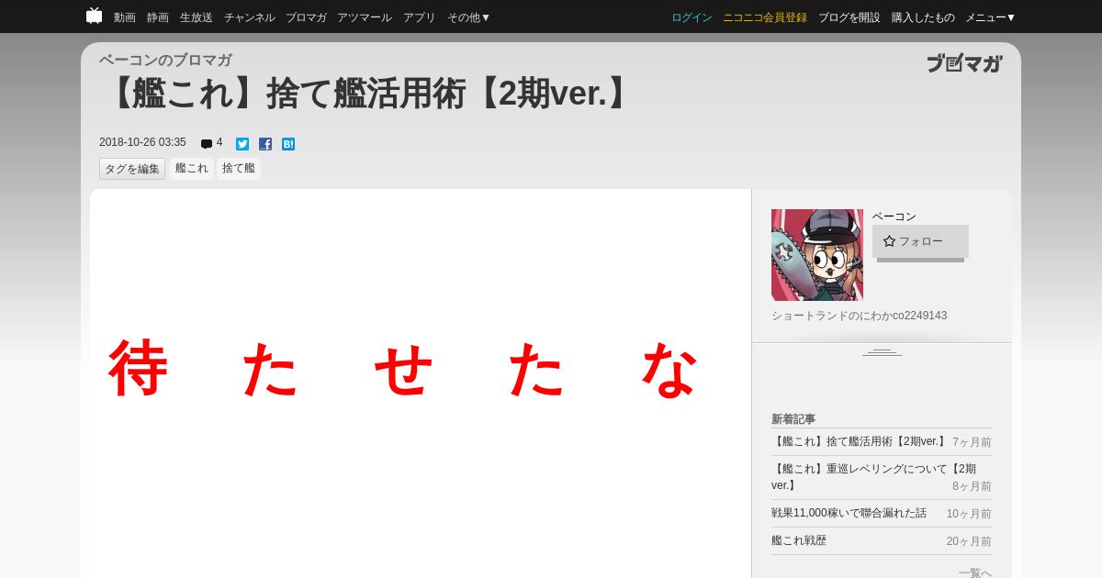Image resolution: width=1102 pixels, height=578 pixels.
Task: Open ブロマガ in the top navigation
Action: (306, 17)
